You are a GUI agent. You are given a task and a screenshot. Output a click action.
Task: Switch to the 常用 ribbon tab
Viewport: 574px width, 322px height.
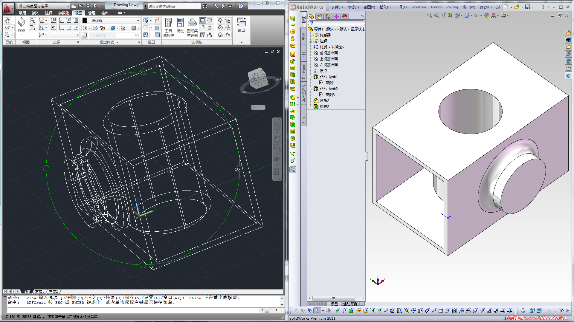click(x=22, y=13)
